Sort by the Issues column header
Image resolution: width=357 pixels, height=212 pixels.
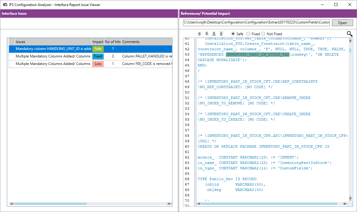point(53,42)
